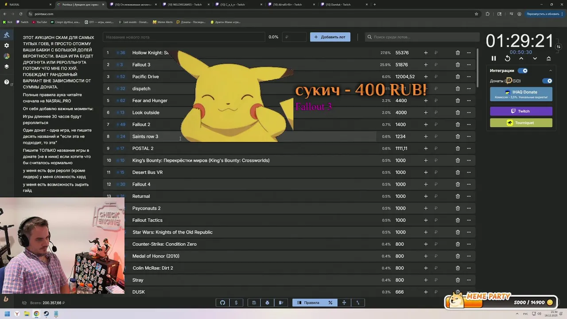Image resolution: width=567 pixels, height=319 pixels.
Task: Delete the Pacific Drive lot
Action: (x=458, y=77)
